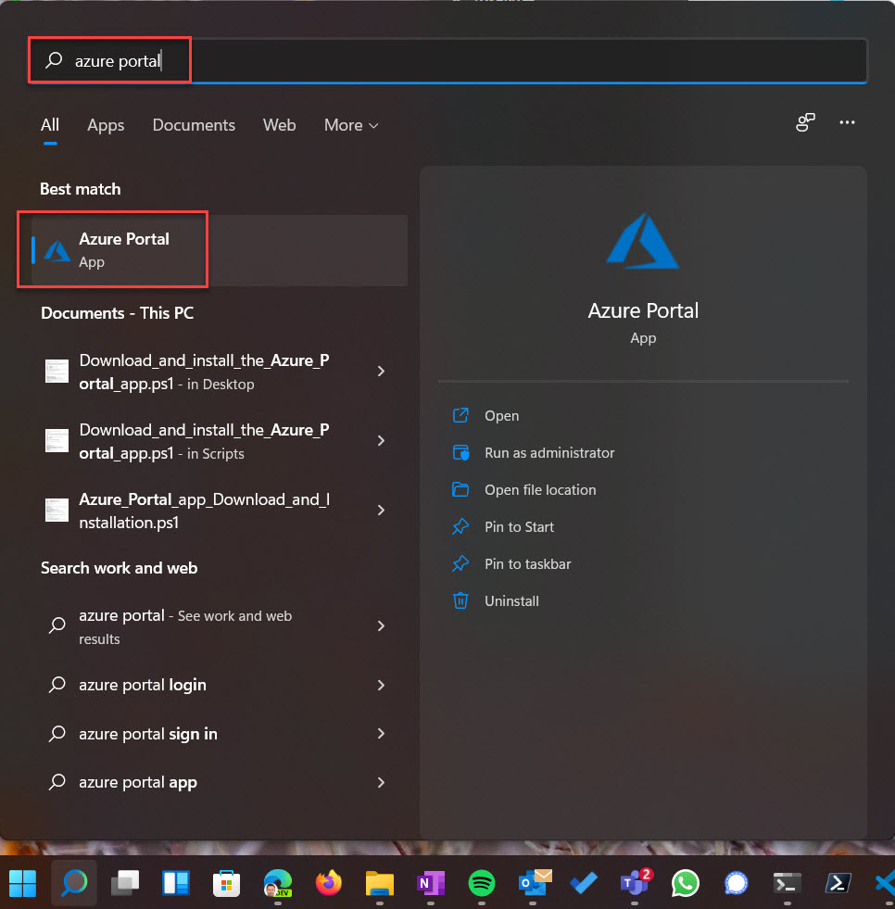Expand arrow for 'azure portal app' suggestion
Viewport: 895px width, 909px height.
[381, 782]
